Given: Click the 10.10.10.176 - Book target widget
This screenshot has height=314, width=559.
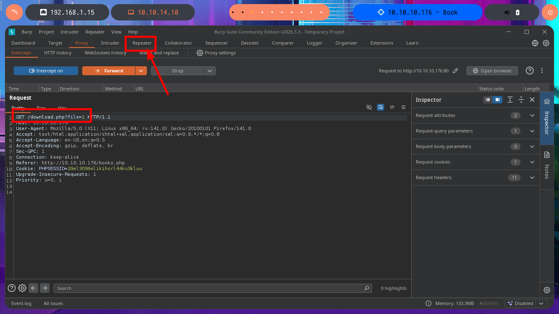Looking at the screenshot, I should pyautogui.click(x=417, y=12).
